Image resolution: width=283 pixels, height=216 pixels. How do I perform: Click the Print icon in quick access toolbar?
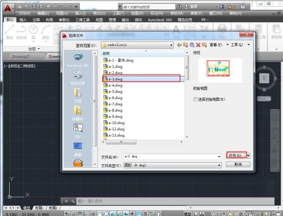pyautogui.click(x=48, y=7)
